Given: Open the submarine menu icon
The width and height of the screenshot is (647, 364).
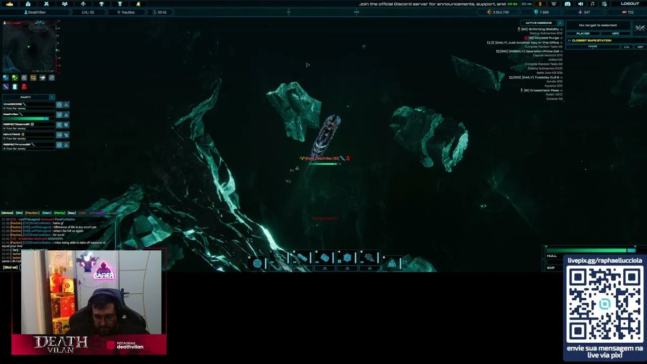Looking at the screenshot, I should [10, 4].
